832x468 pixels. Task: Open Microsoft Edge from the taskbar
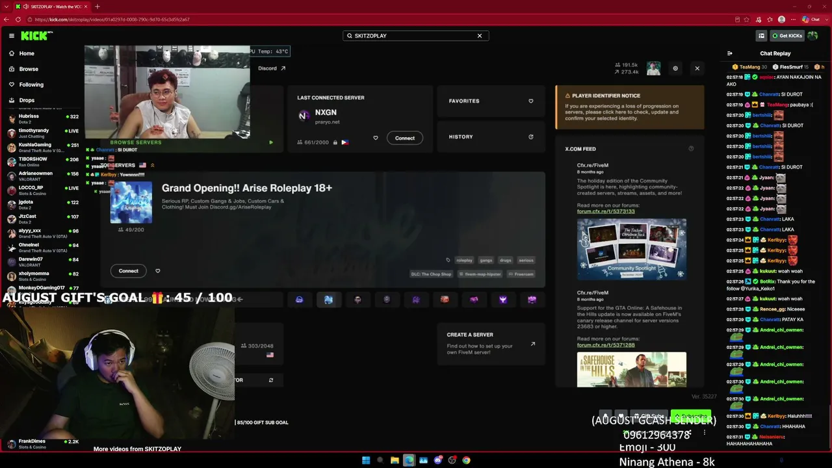point(409,460)
